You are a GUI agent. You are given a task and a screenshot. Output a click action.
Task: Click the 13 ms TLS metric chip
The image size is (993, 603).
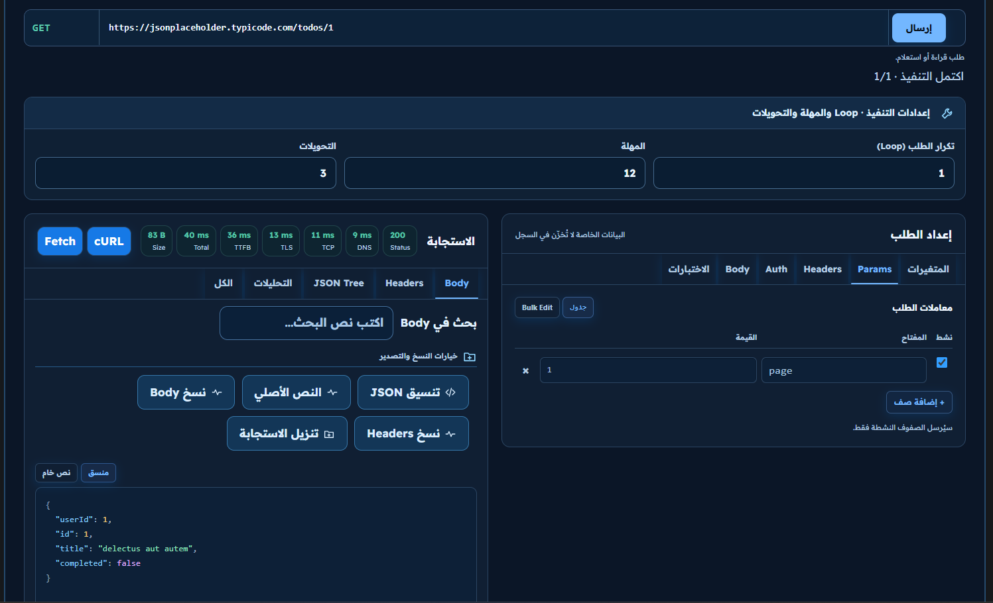coord(281,241)
